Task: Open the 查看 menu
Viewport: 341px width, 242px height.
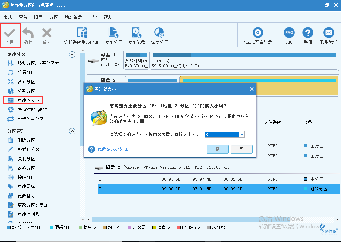Action: tap(23, 17)
